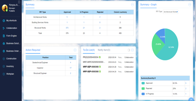Viewport: 196px width, 101px height.
Task: Click the My shortcuts sidebar icon
Action: coord(4,21)
